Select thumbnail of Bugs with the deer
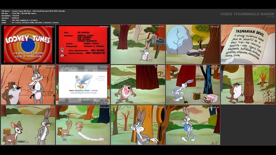276x155 pixels. 28,125
